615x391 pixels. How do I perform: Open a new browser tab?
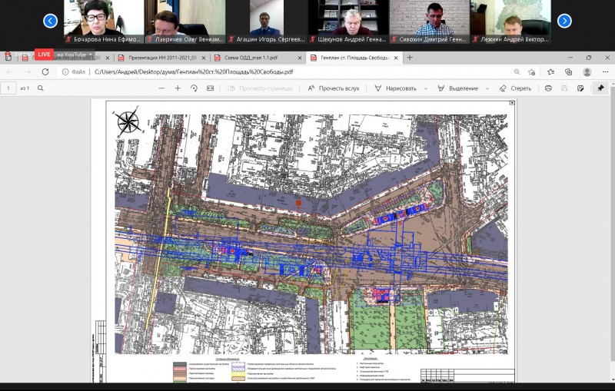coord(410,57)
